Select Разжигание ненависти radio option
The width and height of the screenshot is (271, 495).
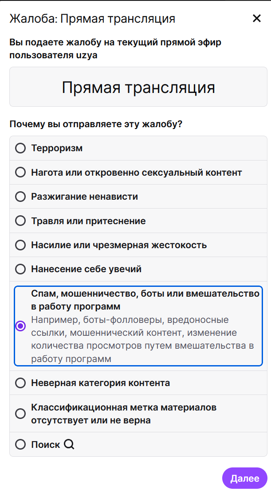coord(20,197)
